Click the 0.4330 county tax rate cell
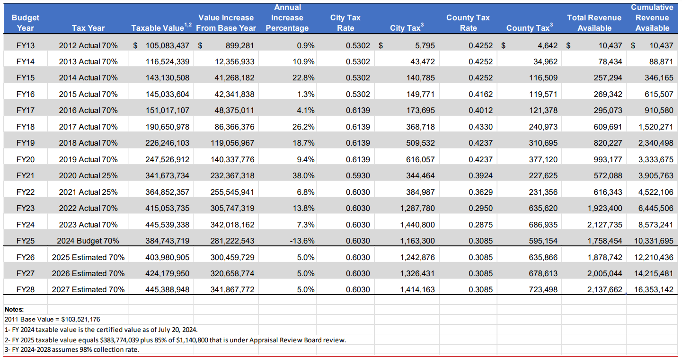The width and height of the screenshot is (682, 357). point(480,127)
